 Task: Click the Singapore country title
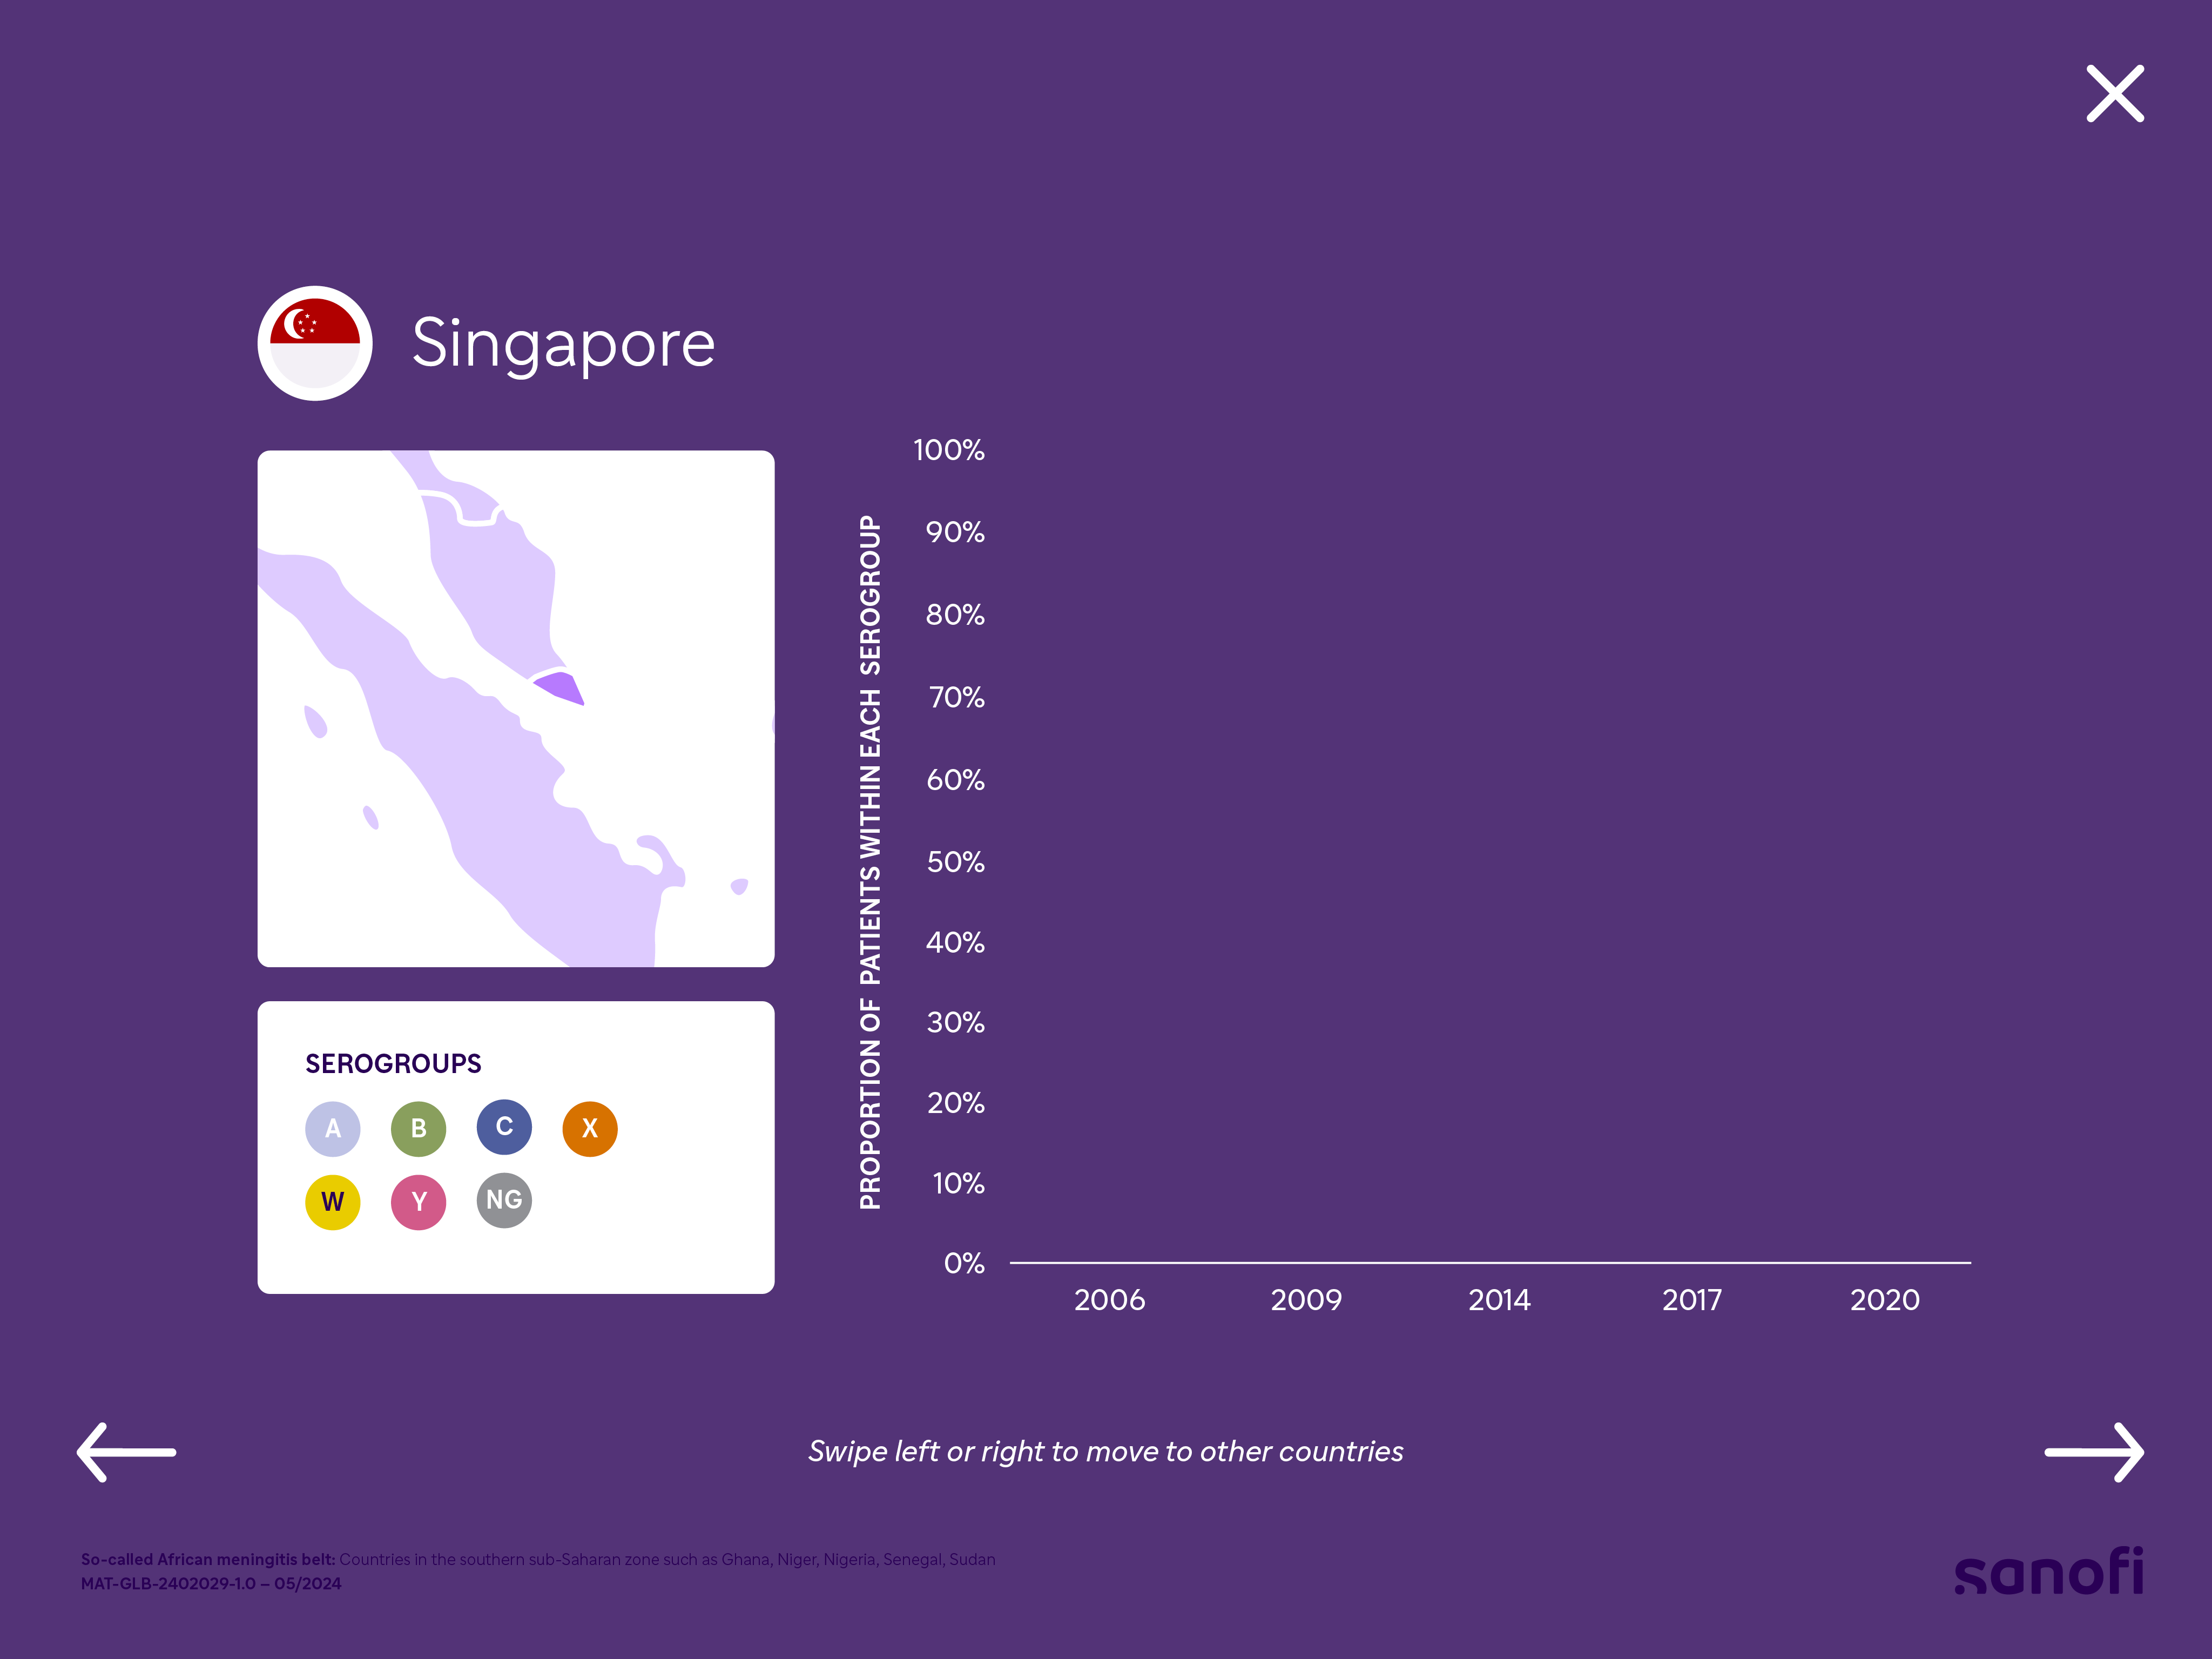563,343
